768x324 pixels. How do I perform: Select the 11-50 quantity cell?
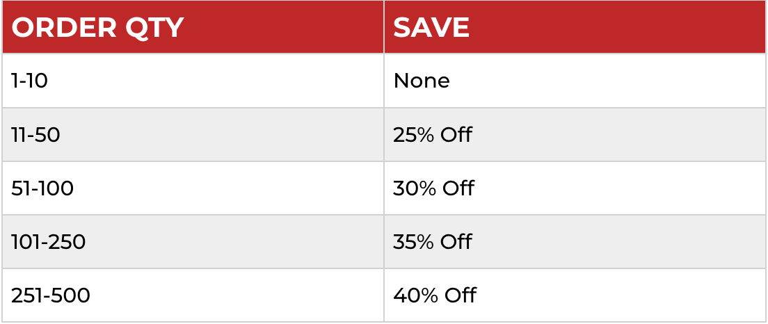(x=35, y=135)
